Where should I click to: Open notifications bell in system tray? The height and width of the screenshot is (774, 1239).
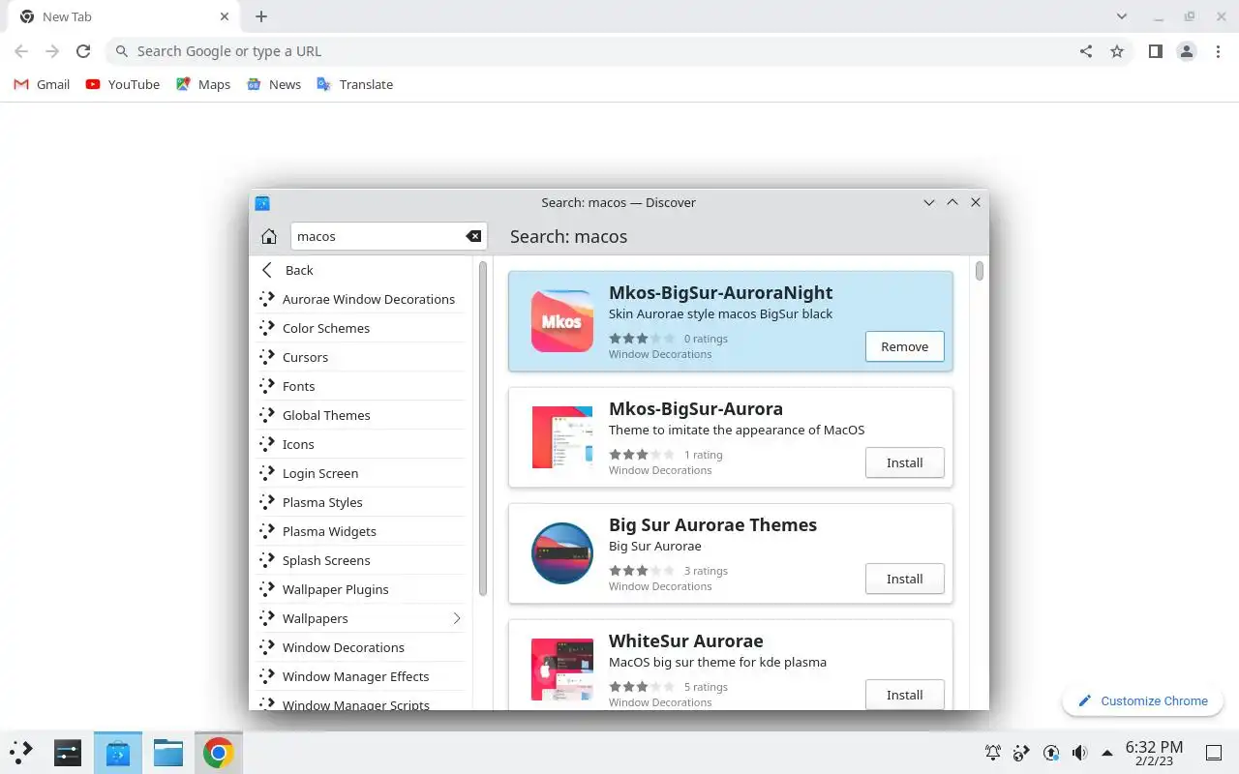click(x=993, y=753)
